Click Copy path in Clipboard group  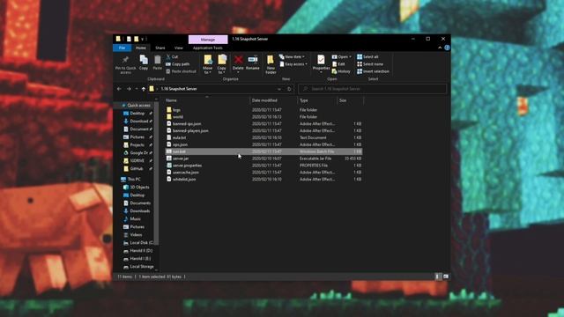178,64
